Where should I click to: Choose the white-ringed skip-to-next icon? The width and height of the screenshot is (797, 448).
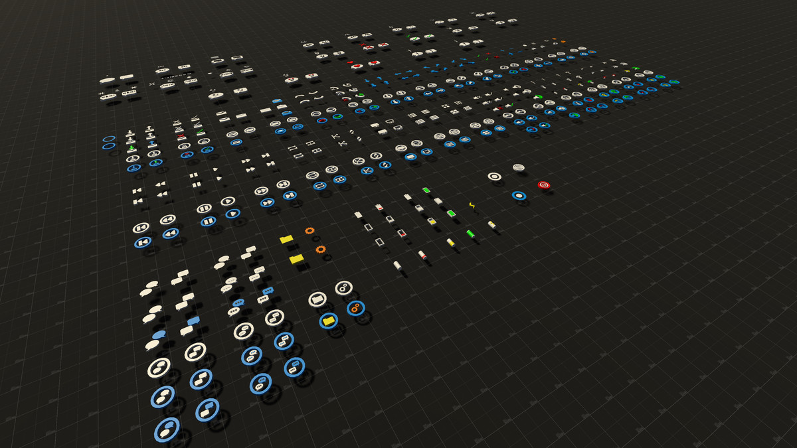click(284, 185)
